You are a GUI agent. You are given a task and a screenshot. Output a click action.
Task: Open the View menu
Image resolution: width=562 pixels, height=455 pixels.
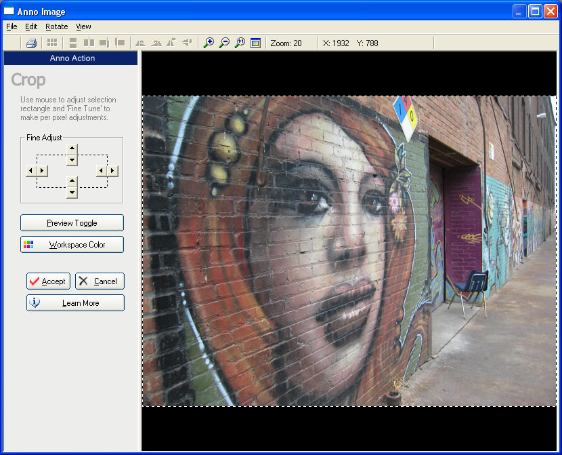coord(83,26)
